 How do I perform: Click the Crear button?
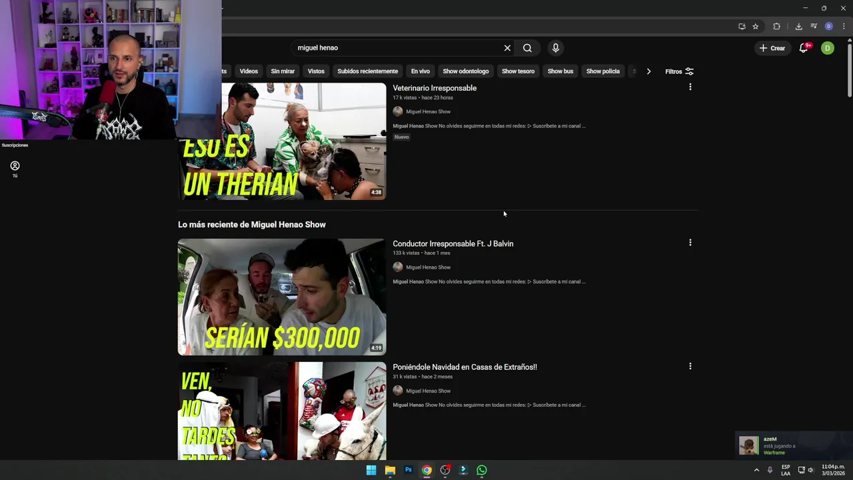point(772,48)
